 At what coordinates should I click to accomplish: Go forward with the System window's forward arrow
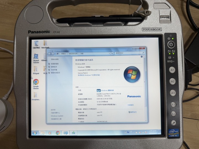point(53,54)
